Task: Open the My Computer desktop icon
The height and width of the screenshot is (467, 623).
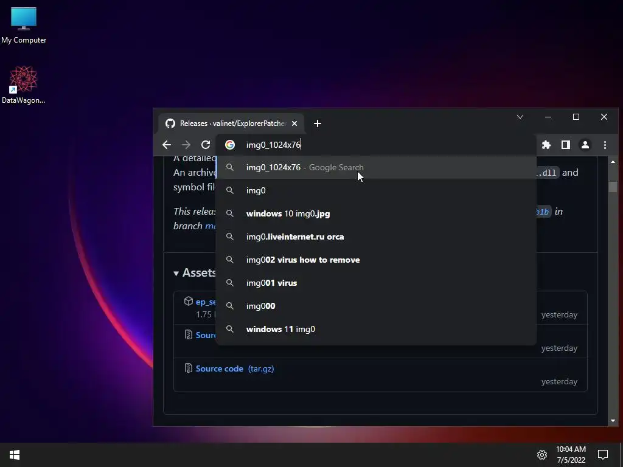Action: 24,26
